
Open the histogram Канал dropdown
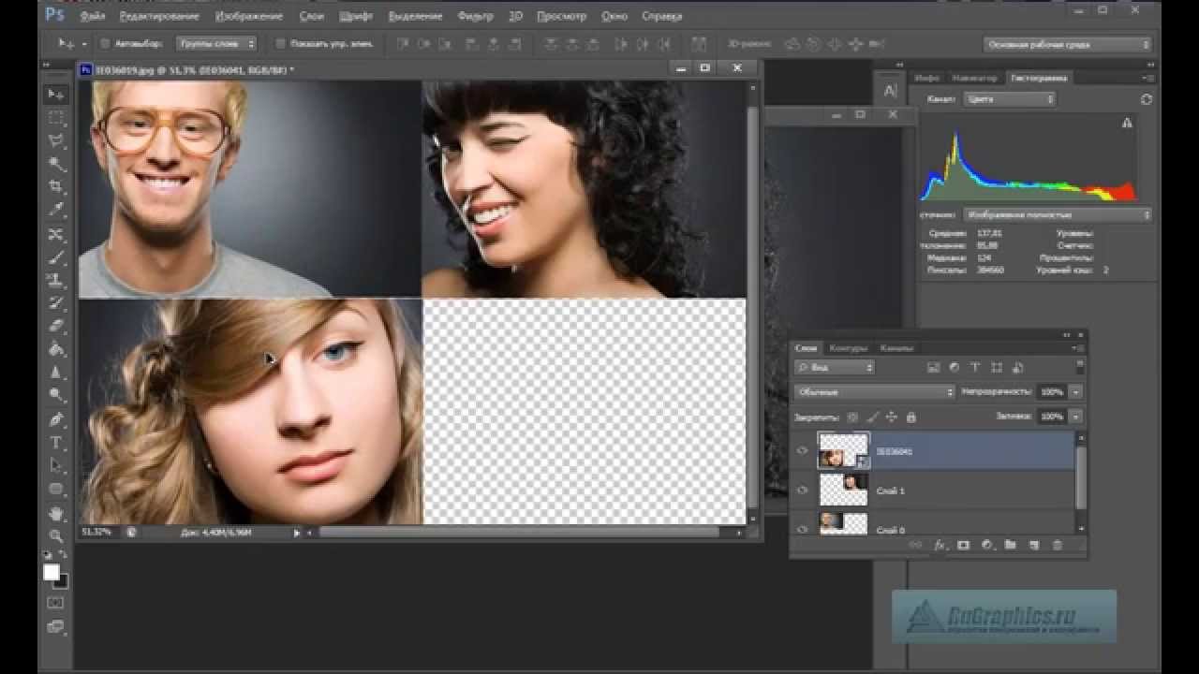[1010, 99]
